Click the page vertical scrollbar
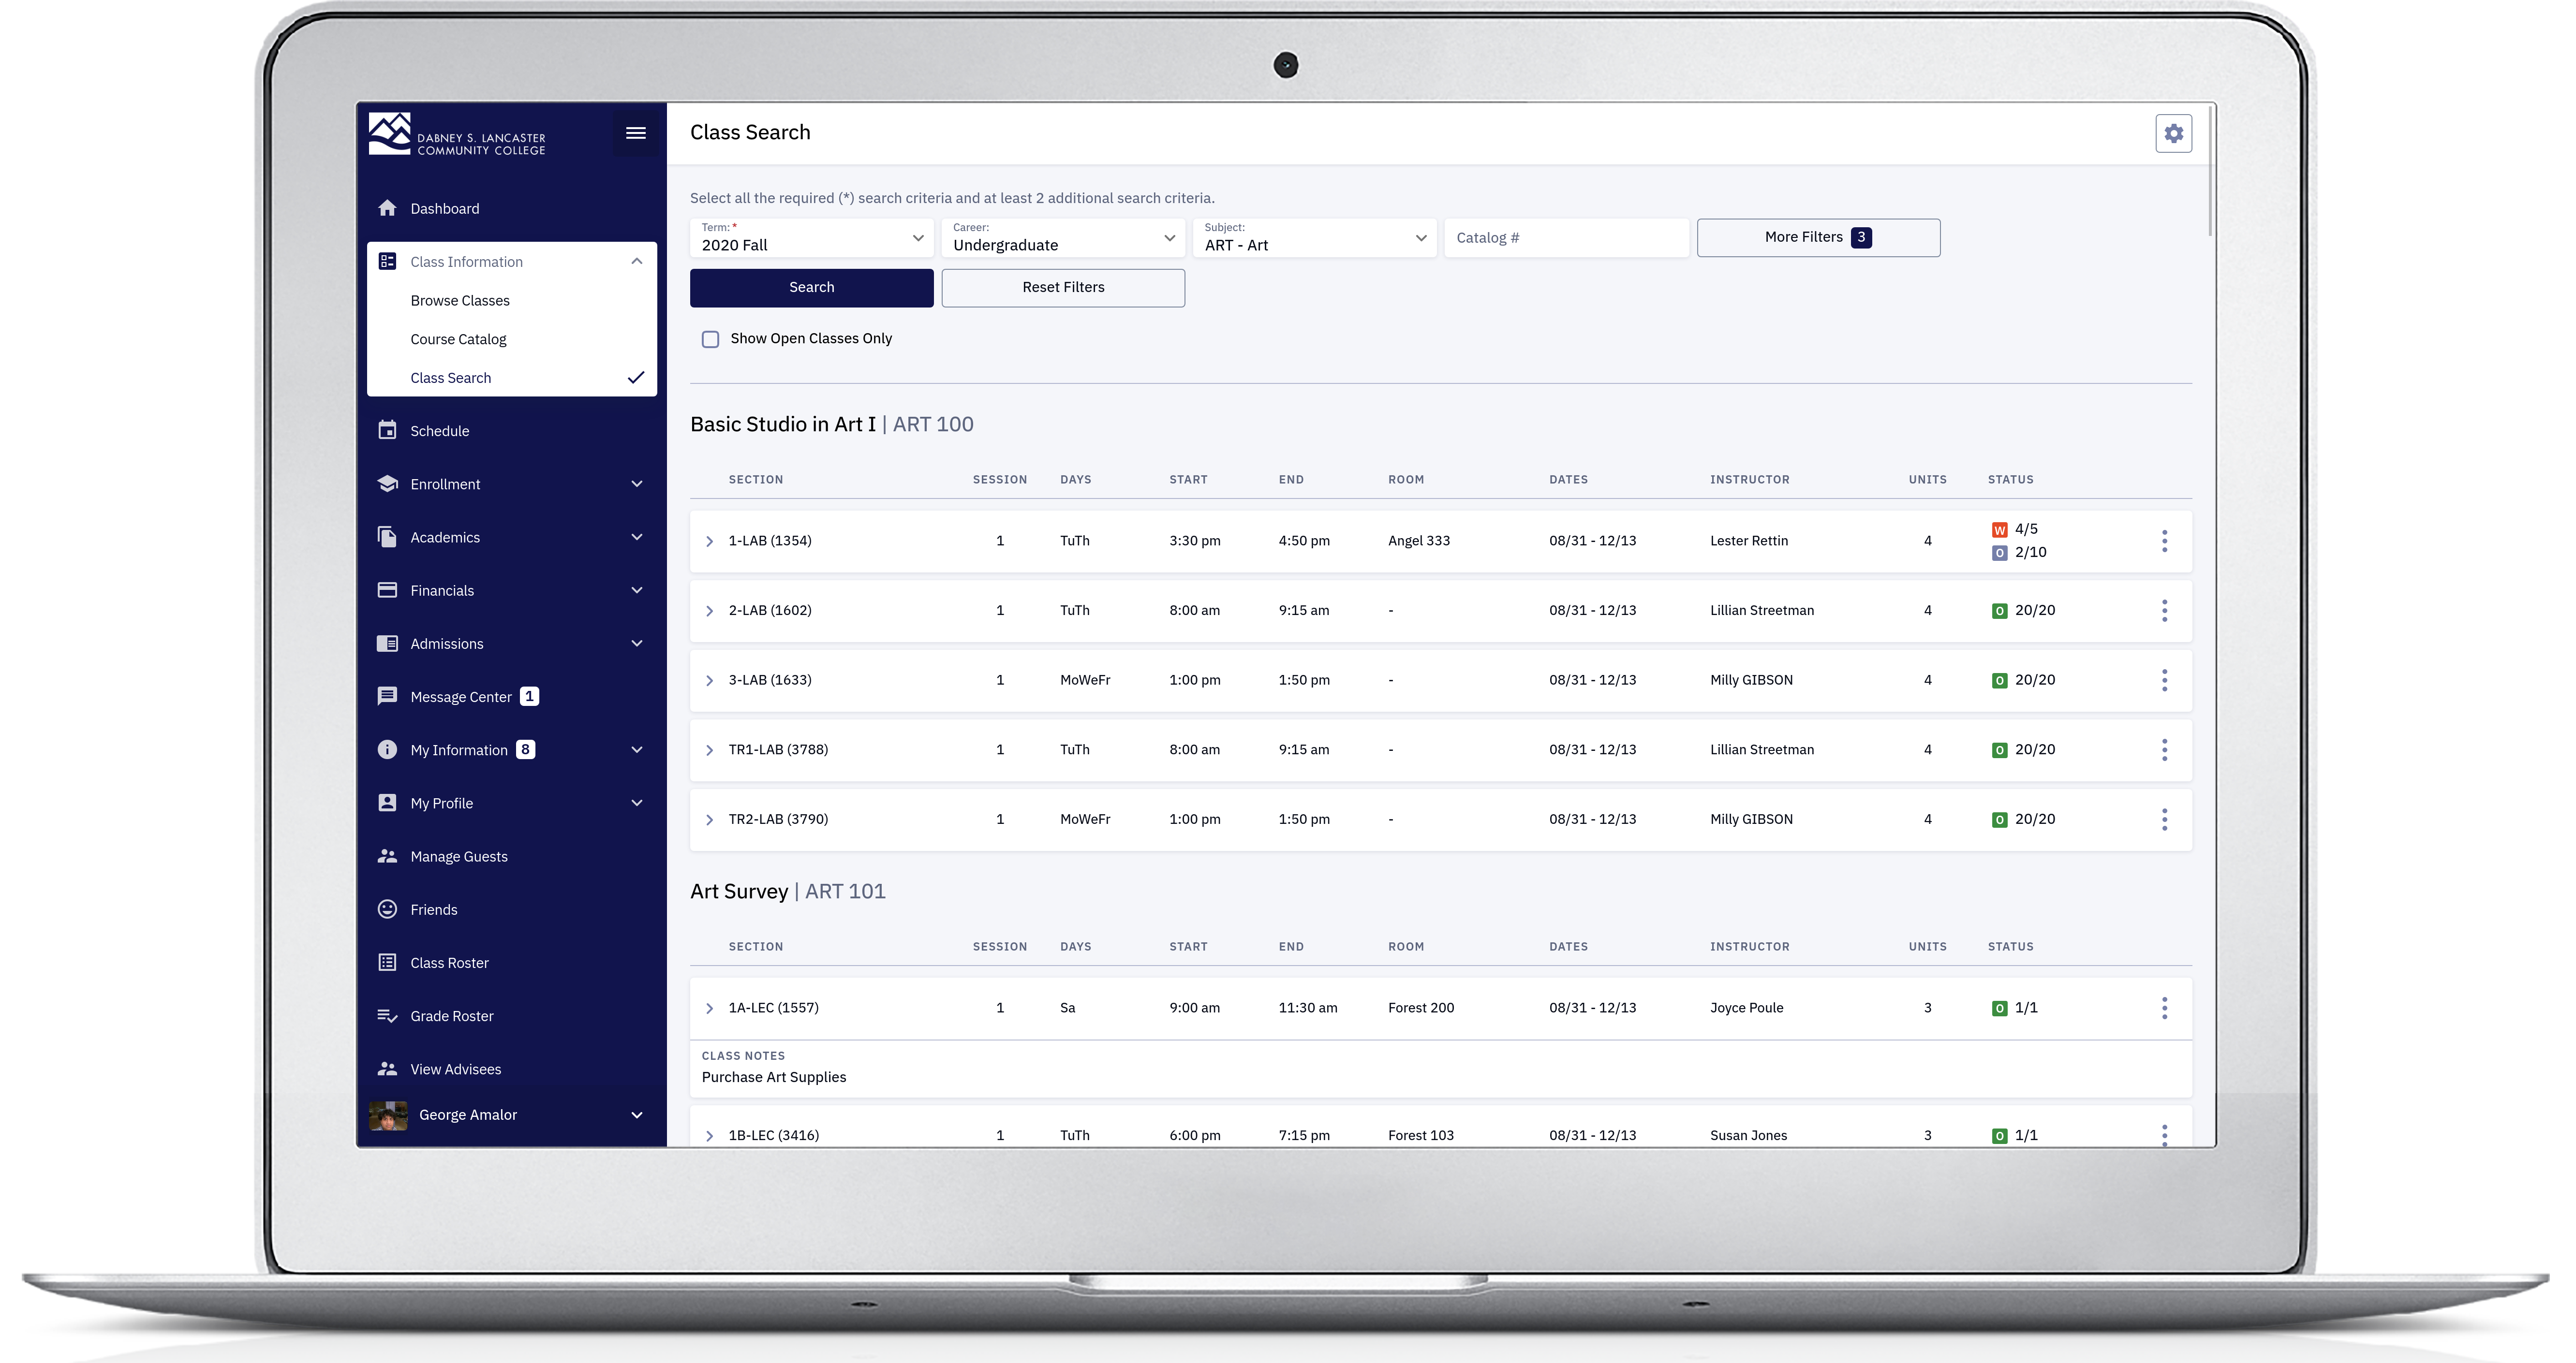The image size is (2576, 1363). pos(2210,170)
